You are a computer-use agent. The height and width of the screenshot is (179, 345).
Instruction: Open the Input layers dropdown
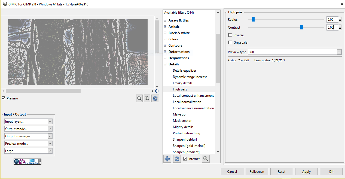click(28, 122)
